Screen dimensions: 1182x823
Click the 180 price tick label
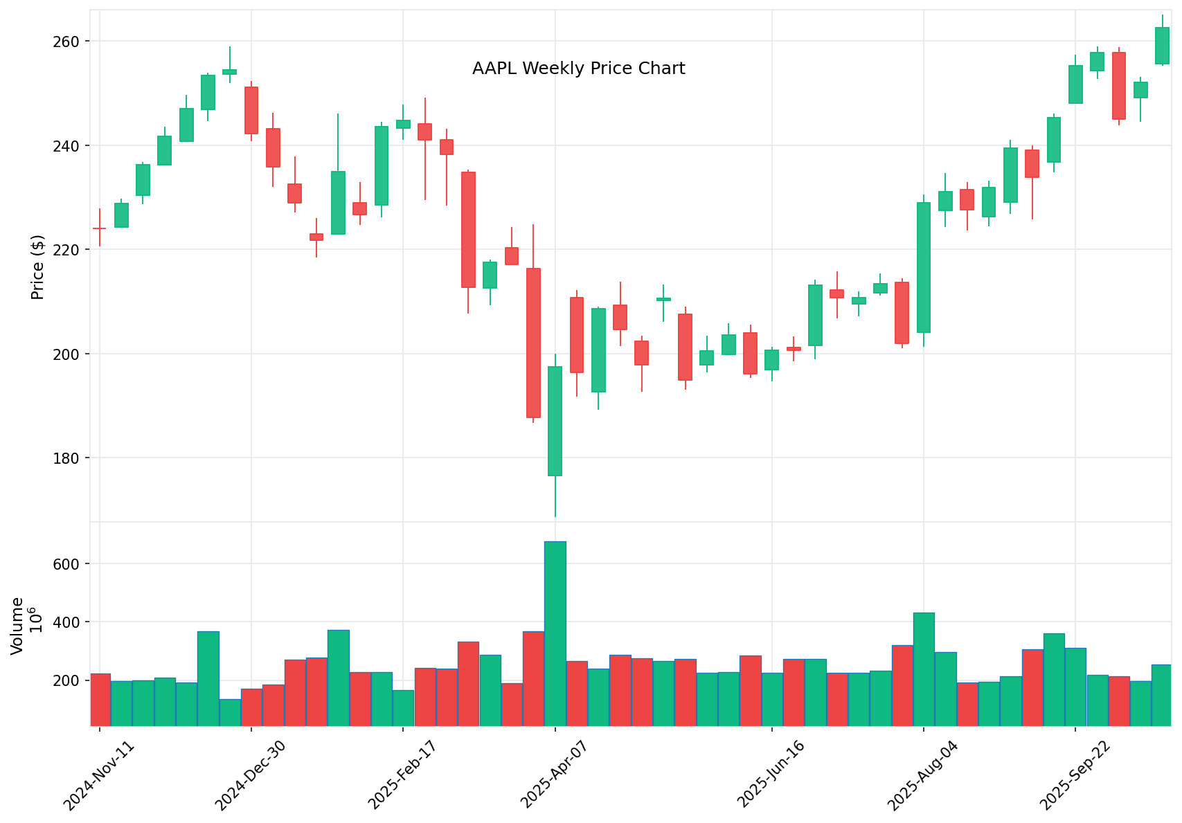click(67, 458)
